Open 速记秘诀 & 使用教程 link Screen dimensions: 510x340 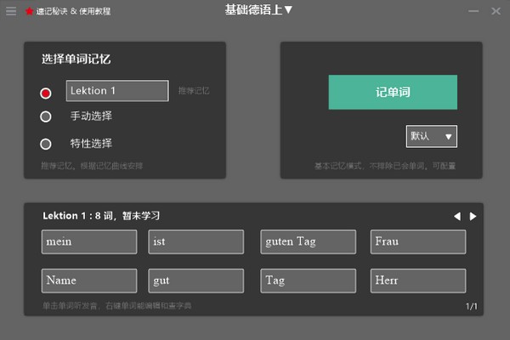pos(73,11)
